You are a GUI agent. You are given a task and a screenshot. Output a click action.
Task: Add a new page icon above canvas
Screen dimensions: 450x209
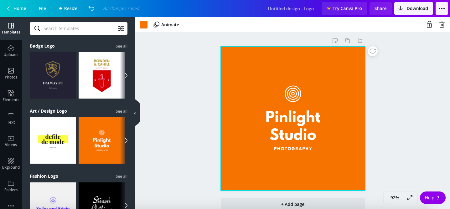tap(360, 40)
